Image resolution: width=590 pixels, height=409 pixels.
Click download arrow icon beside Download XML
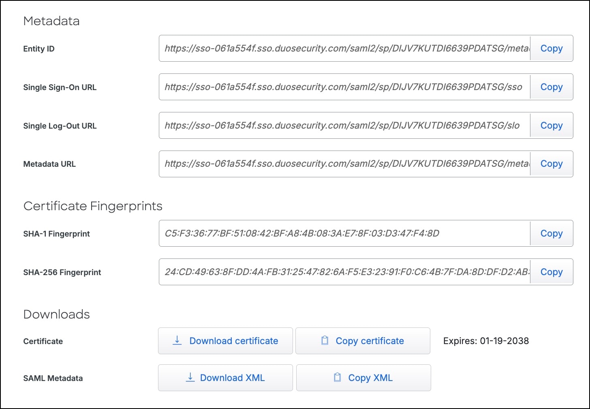[x=190, y=378]
